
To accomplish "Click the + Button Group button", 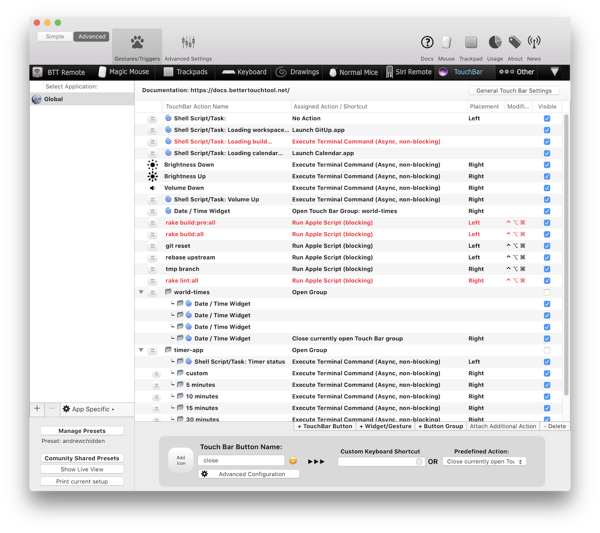I will [x=440, y=426].
